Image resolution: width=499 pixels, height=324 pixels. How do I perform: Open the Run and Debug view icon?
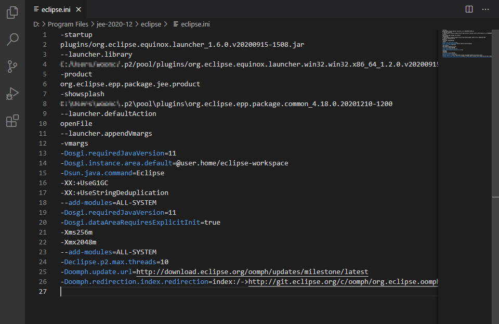[12, 94]
